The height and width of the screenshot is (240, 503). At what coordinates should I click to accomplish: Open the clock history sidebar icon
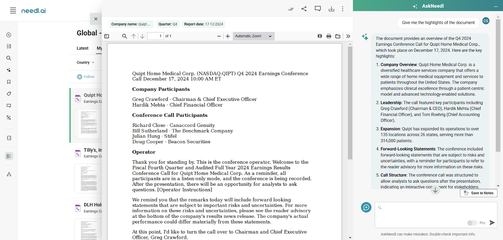coord(9,35)
